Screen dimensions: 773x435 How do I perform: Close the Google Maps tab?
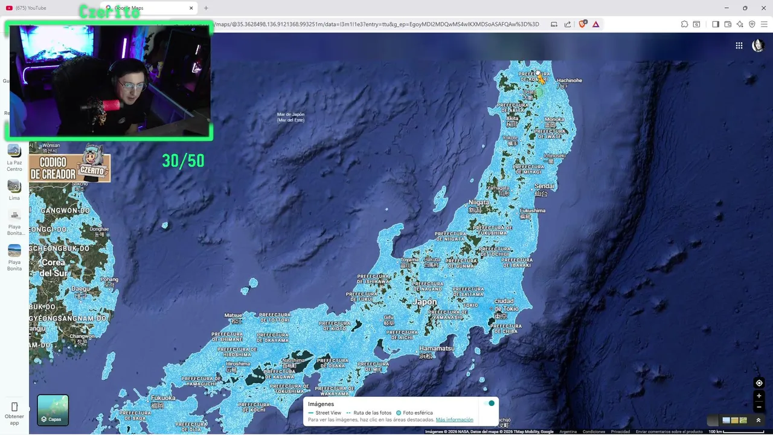tap(191, 8)
